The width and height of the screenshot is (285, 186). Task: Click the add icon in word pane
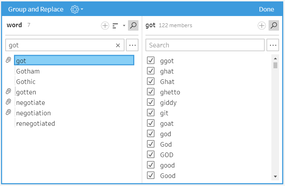[x=105, y=25]
